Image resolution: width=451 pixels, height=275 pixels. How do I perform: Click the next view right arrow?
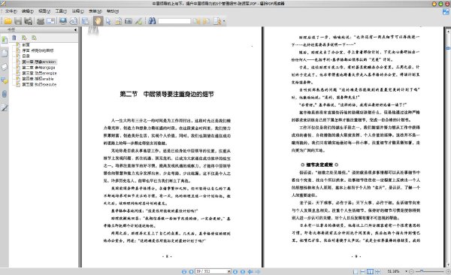pyautogui.click(x=258, y=271)
